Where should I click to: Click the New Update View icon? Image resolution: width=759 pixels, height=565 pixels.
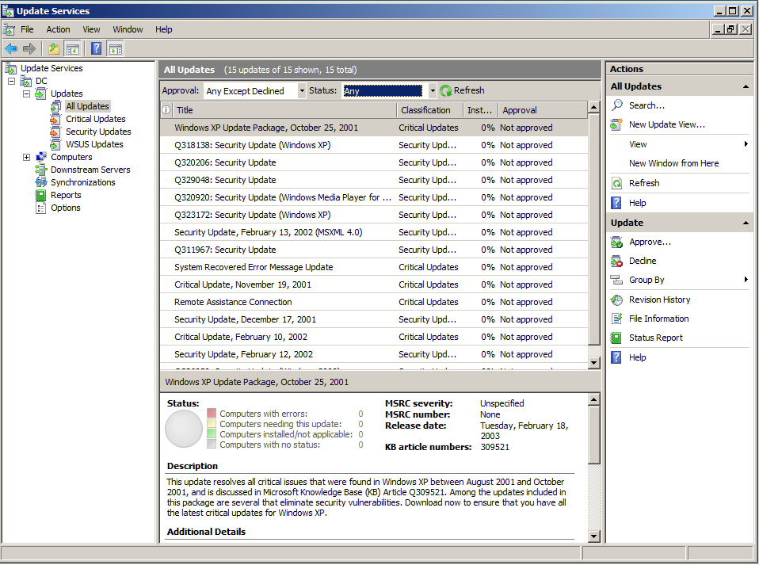(x=616, y=124)
